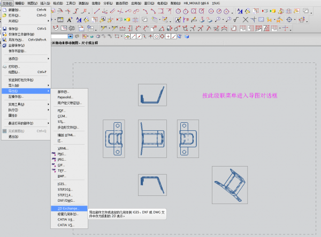321x237 pixels.
Task: Click the raster image insert icon
Action: point(60,20)
